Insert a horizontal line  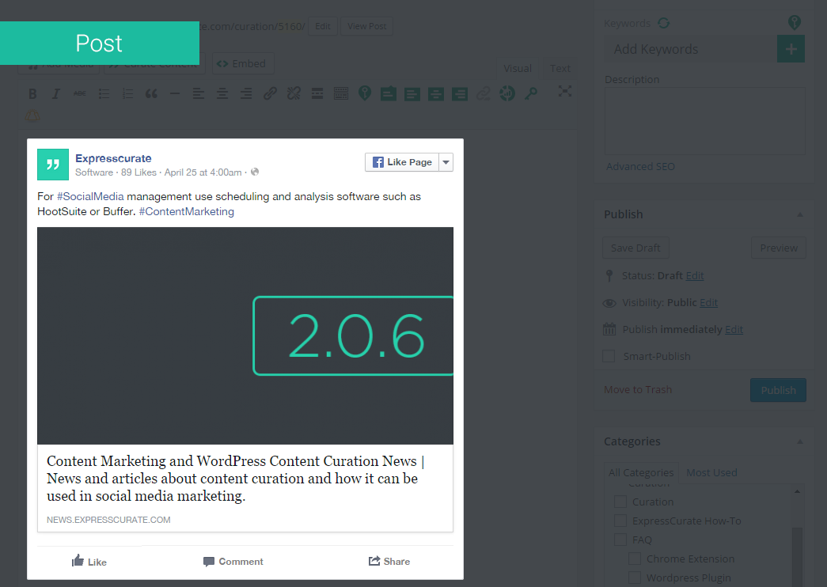pyautogui.click(x=175, y=94)
